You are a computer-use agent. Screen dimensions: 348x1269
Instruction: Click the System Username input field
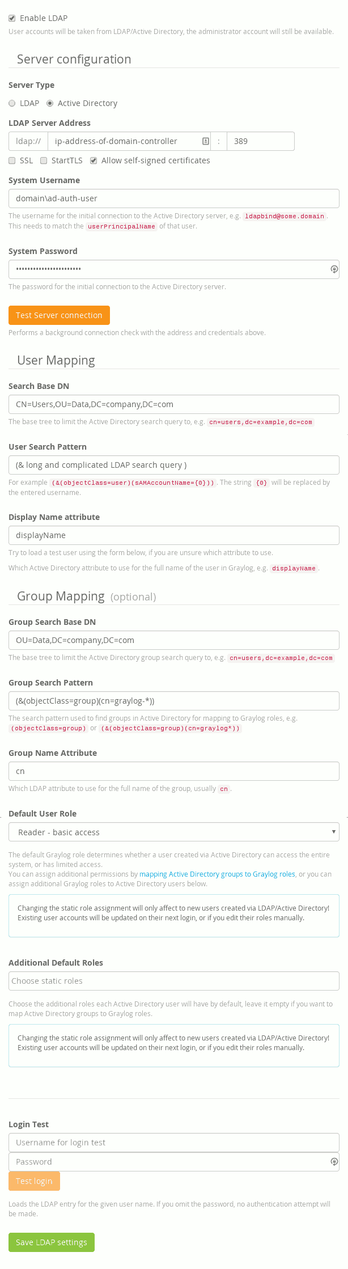[173, 198]
